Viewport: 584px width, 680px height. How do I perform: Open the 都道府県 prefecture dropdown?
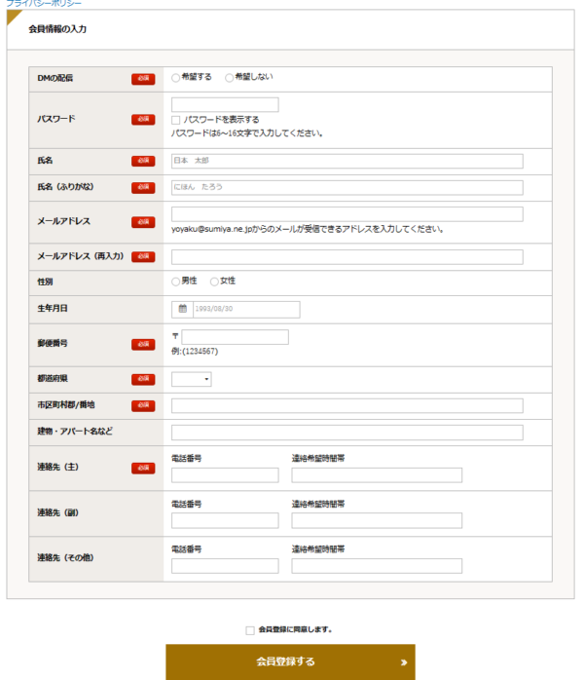(x=192, y=380)
